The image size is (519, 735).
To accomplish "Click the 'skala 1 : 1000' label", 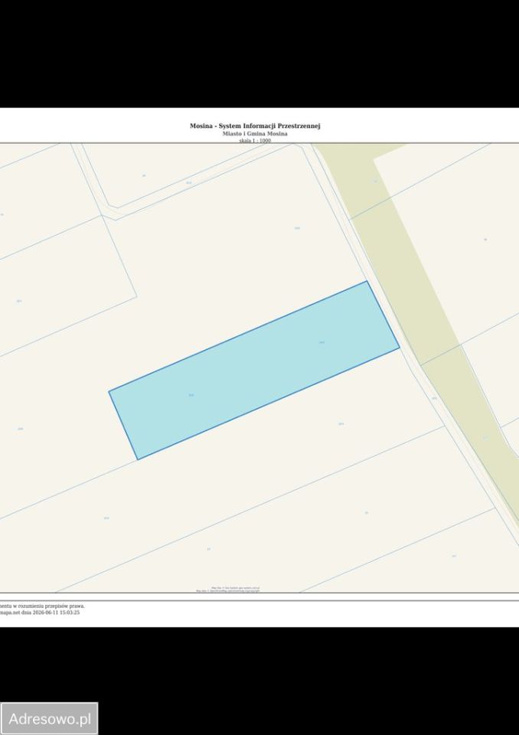I will click(255, 140).
